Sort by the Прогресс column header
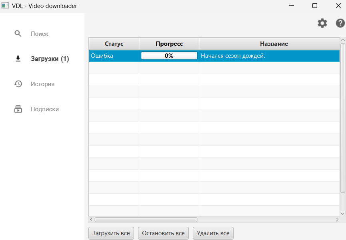 (x=169, y=44)
